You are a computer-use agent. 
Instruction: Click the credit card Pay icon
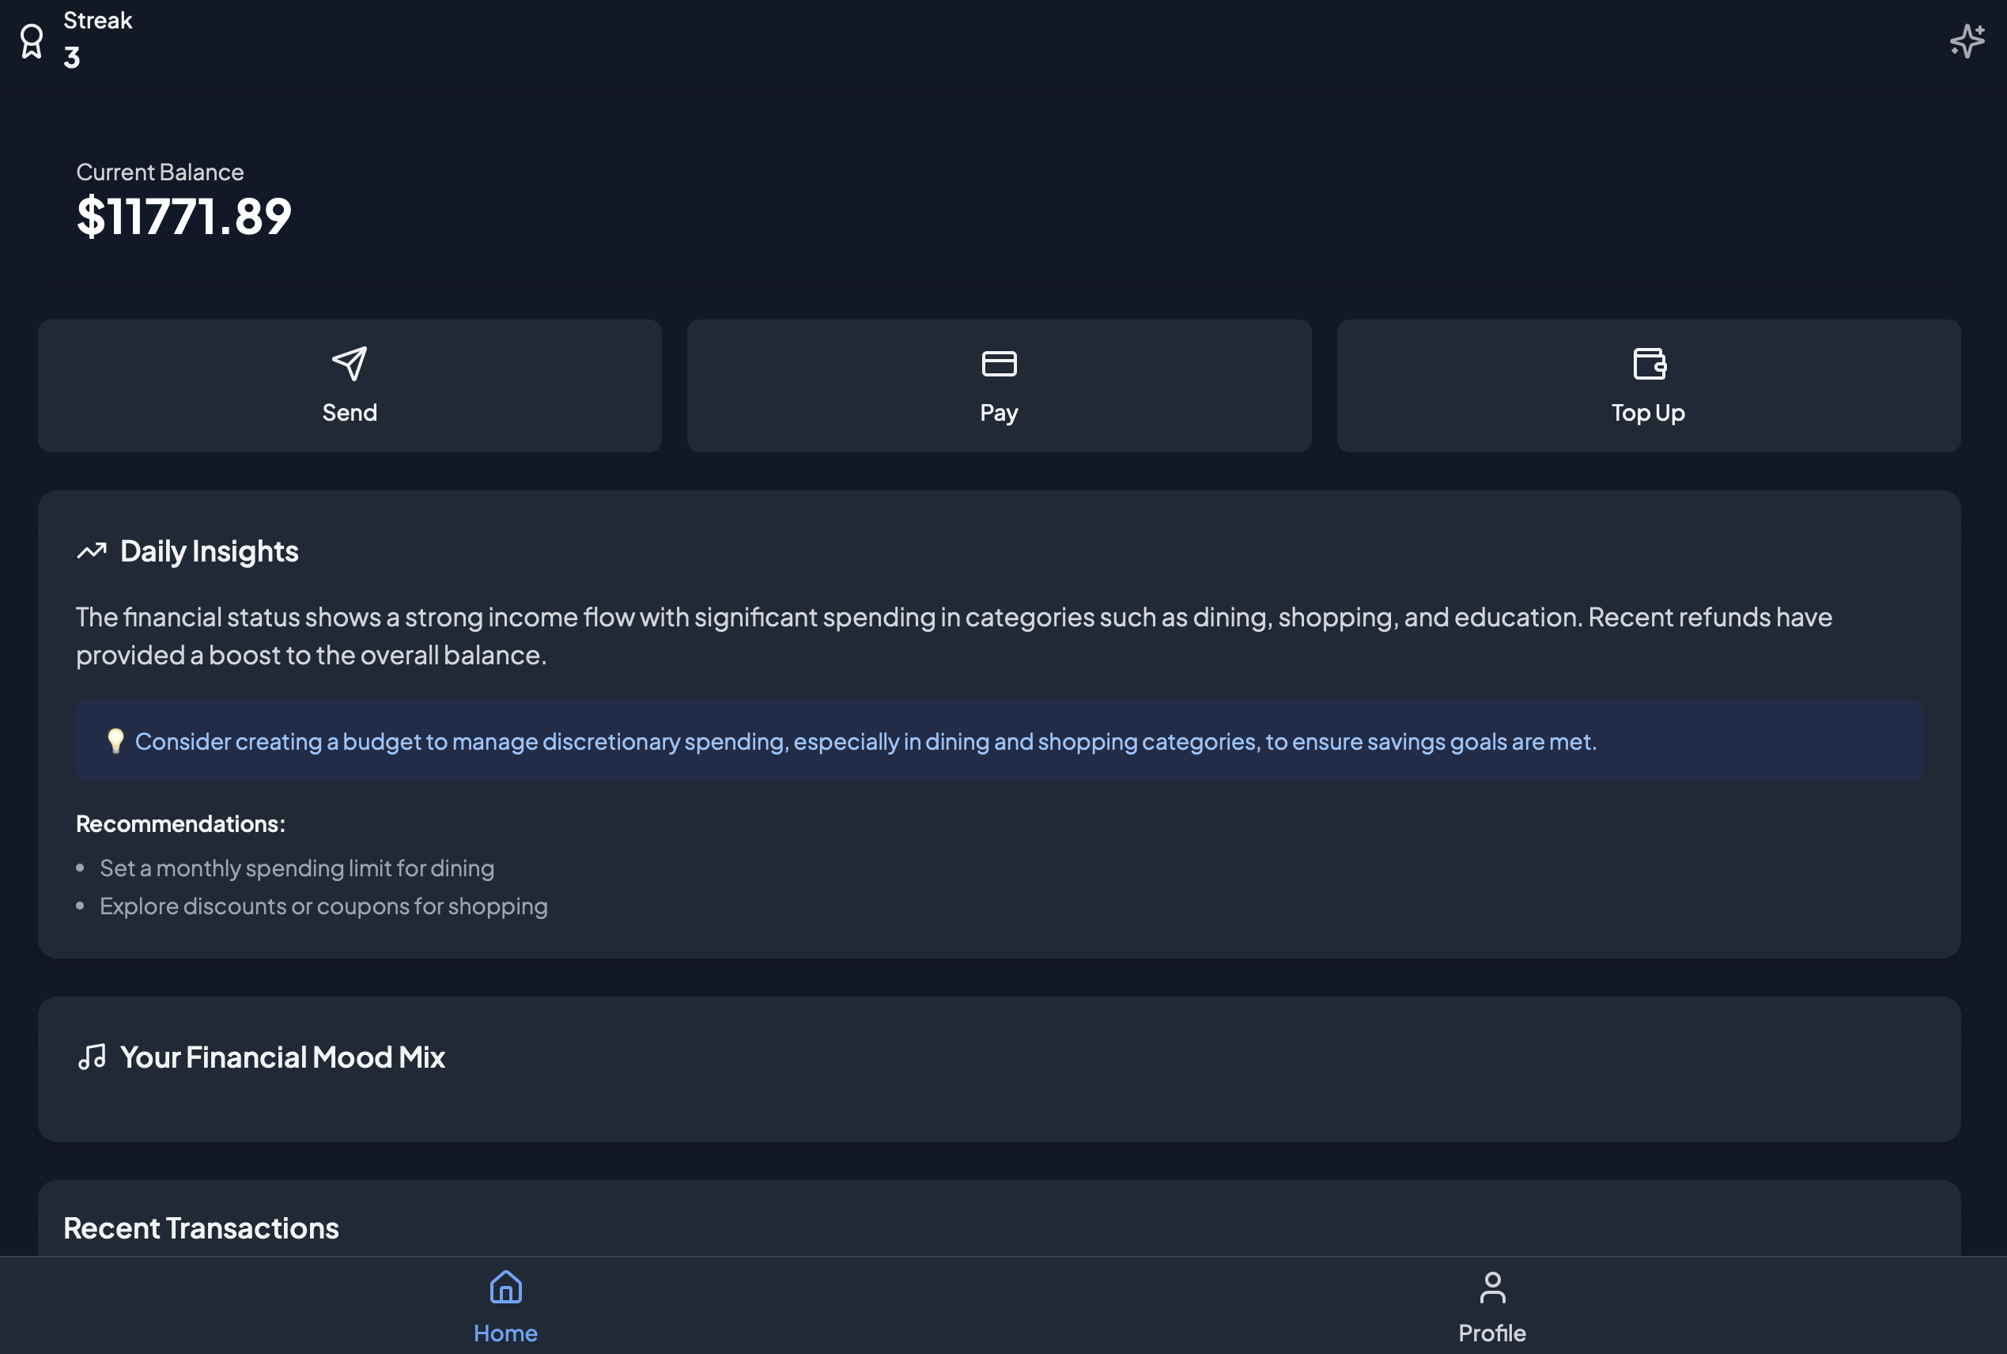coord(999,364)
